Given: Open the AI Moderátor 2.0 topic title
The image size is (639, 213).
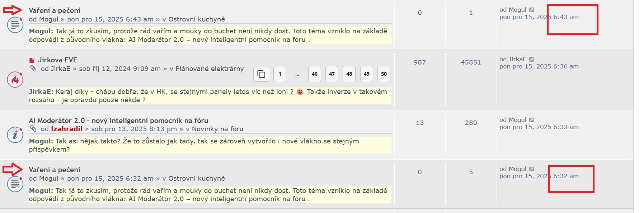Looking at the screenshot, I should coord(118,120).
